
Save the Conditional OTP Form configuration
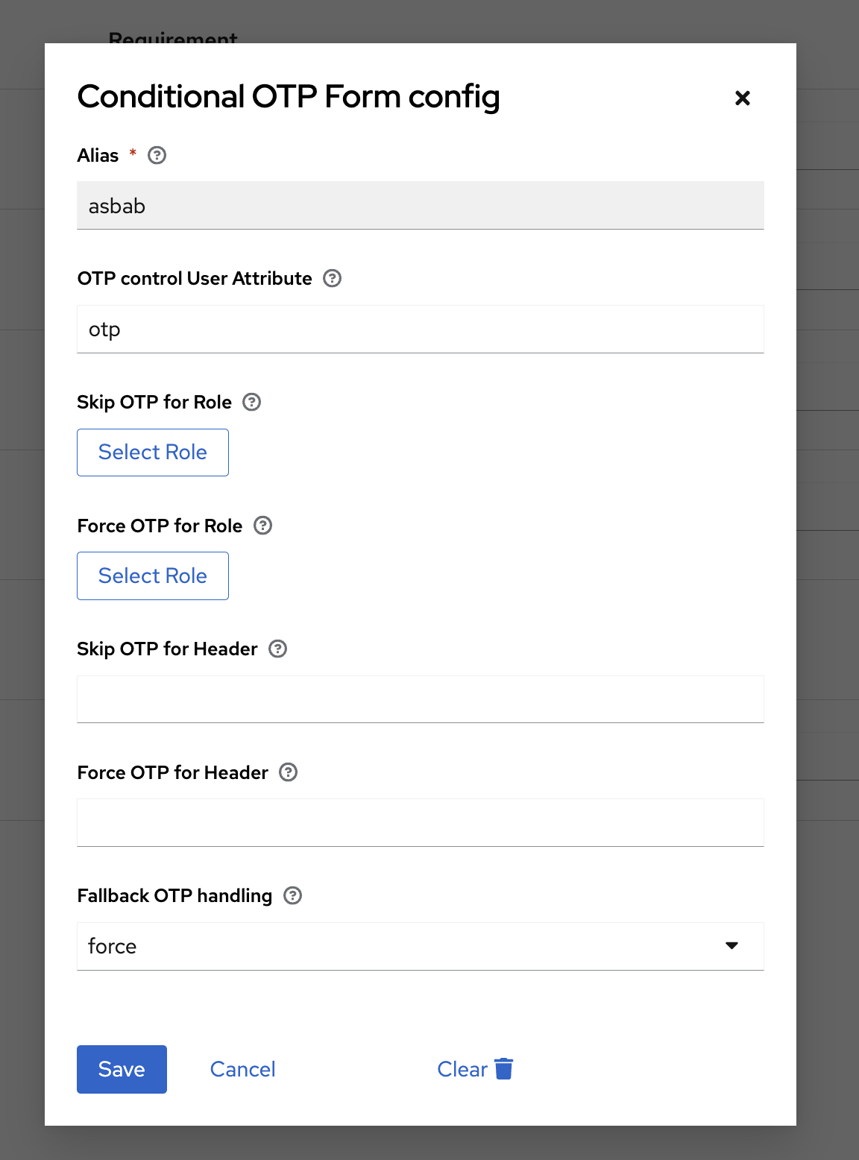(x=122, y=1069)
